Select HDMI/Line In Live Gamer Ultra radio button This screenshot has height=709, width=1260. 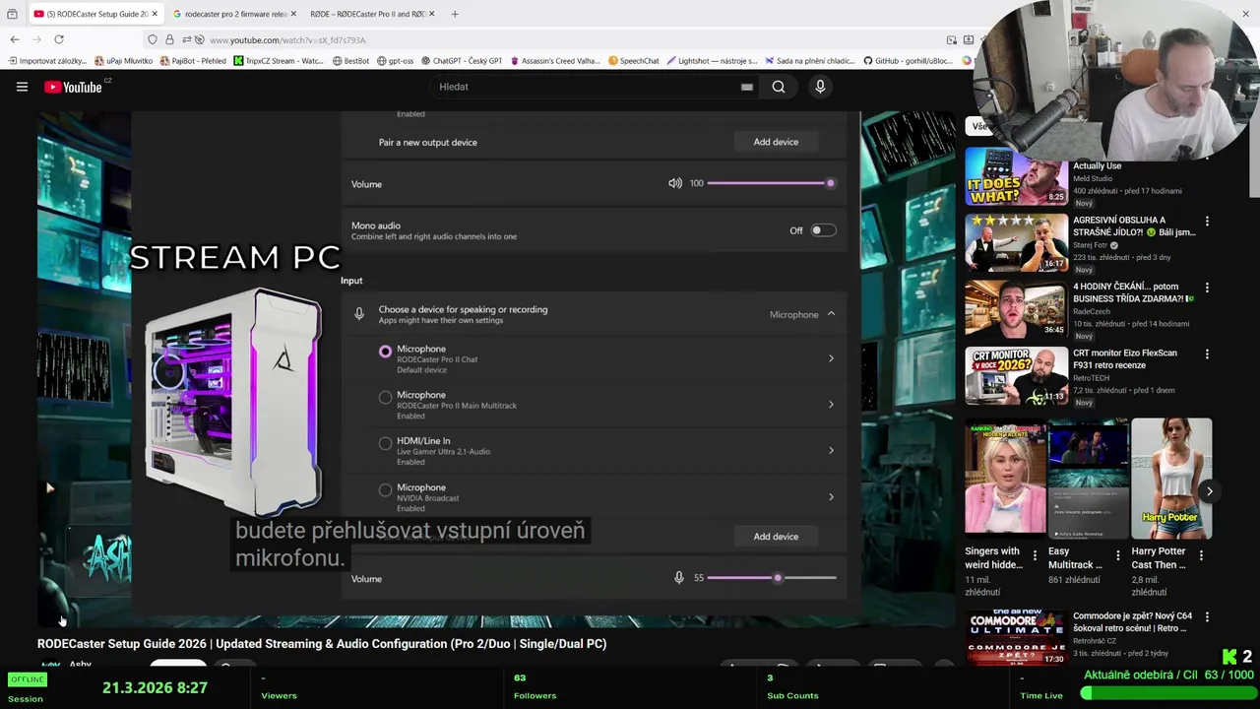(x=385, y=443)
